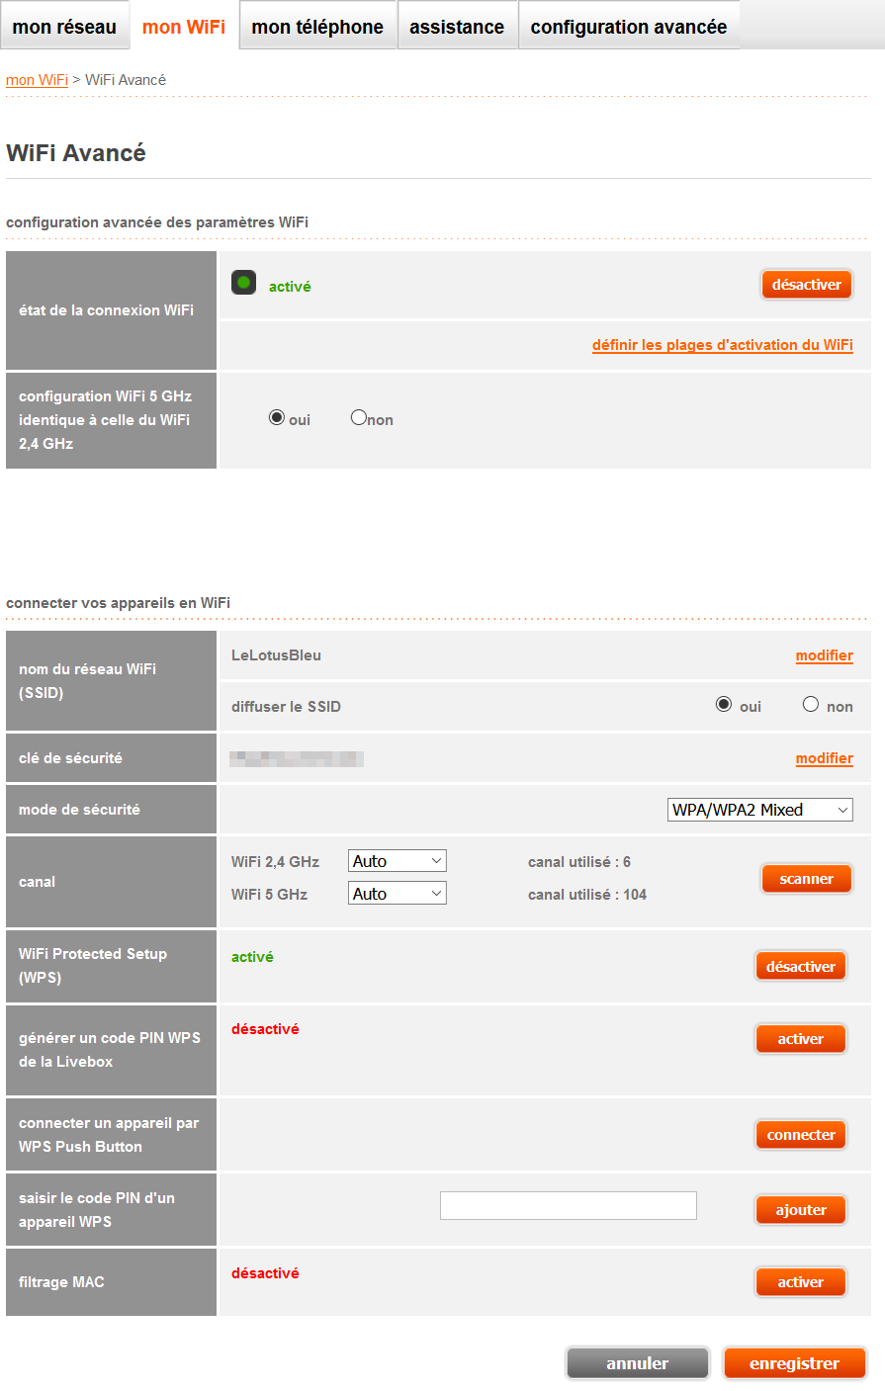Open the WPA/WPA2 Mixed security mode dropdown
885x1391 pixels.
click(759, 809)
